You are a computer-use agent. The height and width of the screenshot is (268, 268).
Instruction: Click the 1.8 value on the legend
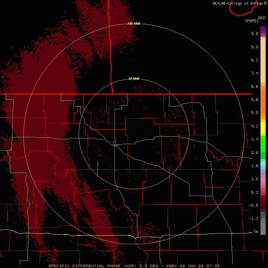255,166
